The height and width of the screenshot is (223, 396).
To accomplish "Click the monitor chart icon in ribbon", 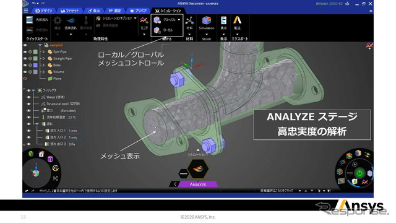I will pyautogui.click(x=144, y=20).
